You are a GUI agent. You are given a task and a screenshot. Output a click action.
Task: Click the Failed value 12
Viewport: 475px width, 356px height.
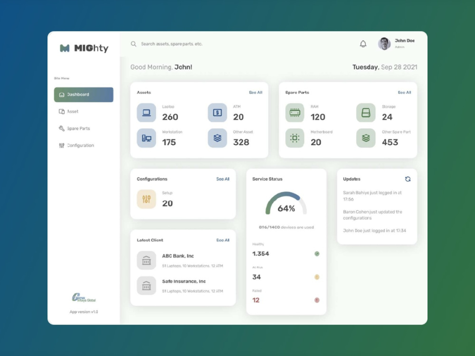256,300
